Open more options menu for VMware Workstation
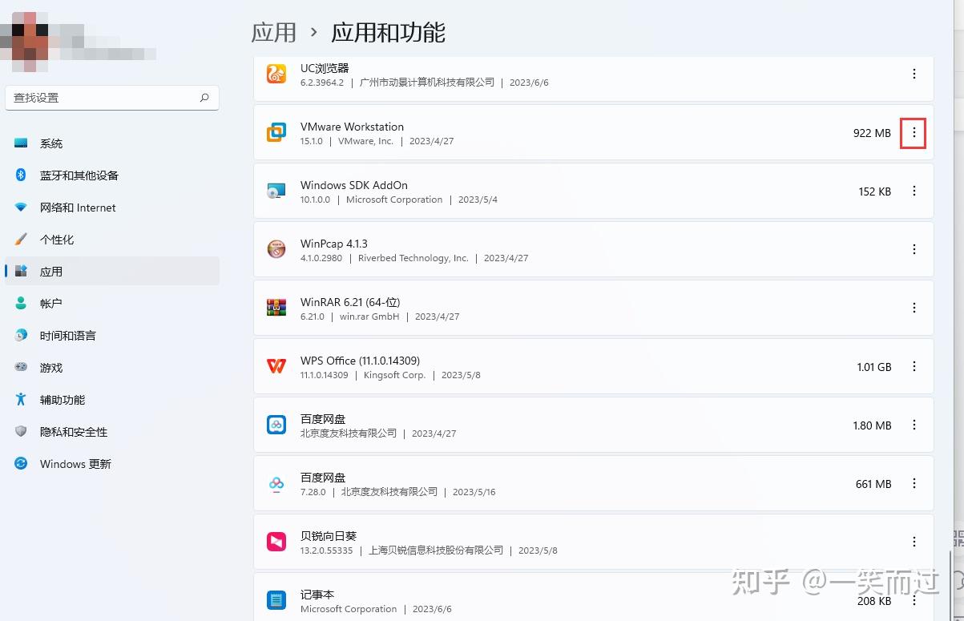964x621 pixels. (x=914, y=133)
